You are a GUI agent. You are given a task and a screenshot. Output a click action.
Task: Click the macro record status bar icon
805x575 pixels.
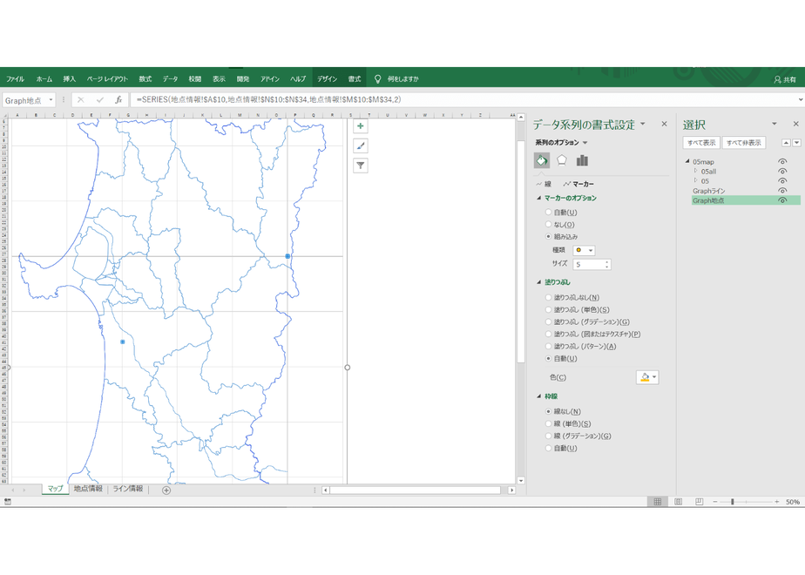pyautogui.click(x=7, y=502)
